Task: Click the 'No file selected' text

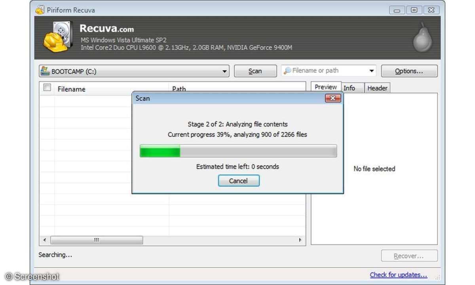Action: [374, 169]
